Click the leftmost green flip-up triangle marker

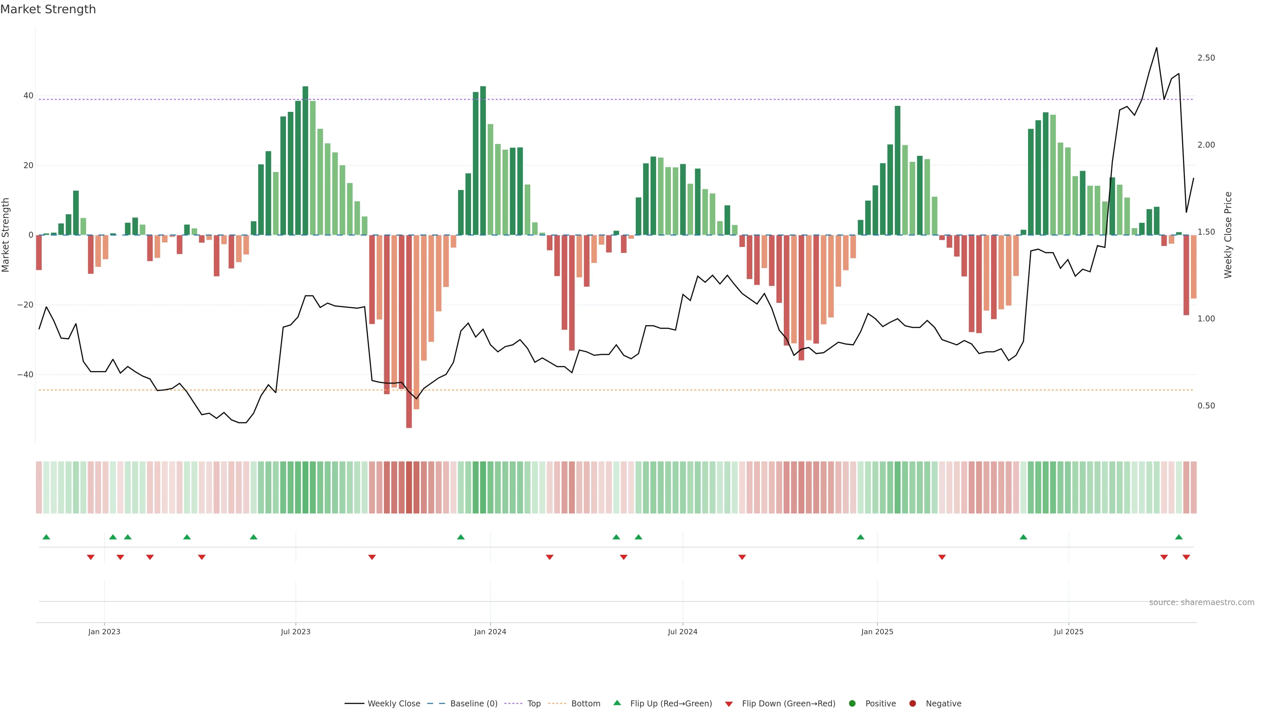coord(46,537)
